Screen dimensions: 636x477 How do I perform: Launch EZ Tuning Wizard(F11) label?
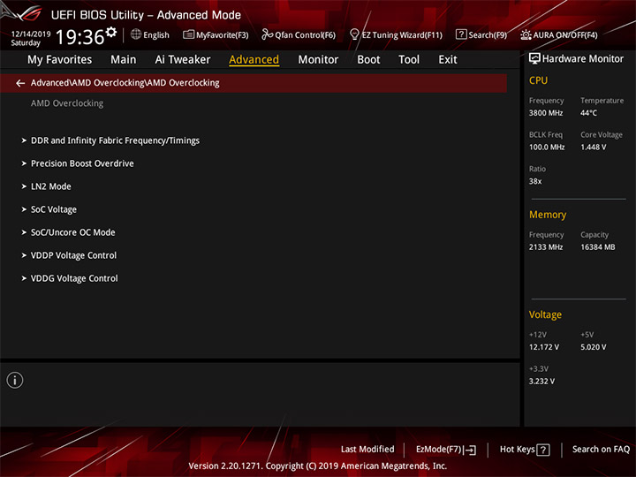pos(402,35)
